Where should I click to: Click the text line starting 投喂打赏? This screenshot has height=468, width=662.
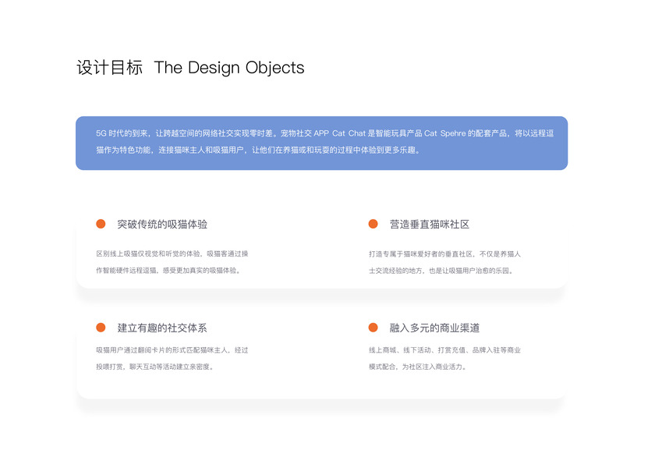click(154, 366)
